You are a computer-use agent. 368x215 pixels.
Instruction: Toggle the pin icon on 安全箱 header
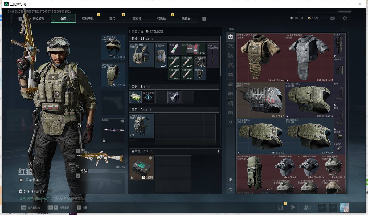click(218, 151)
